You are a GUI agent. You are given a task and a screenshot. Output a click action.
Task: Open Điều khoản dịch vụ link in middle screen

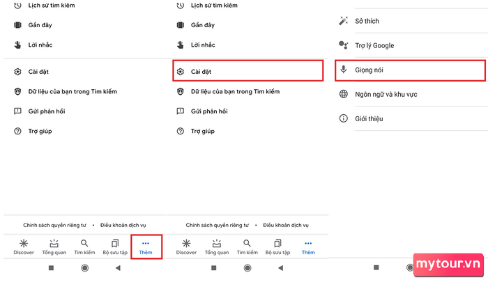click(x=286, y=225)
